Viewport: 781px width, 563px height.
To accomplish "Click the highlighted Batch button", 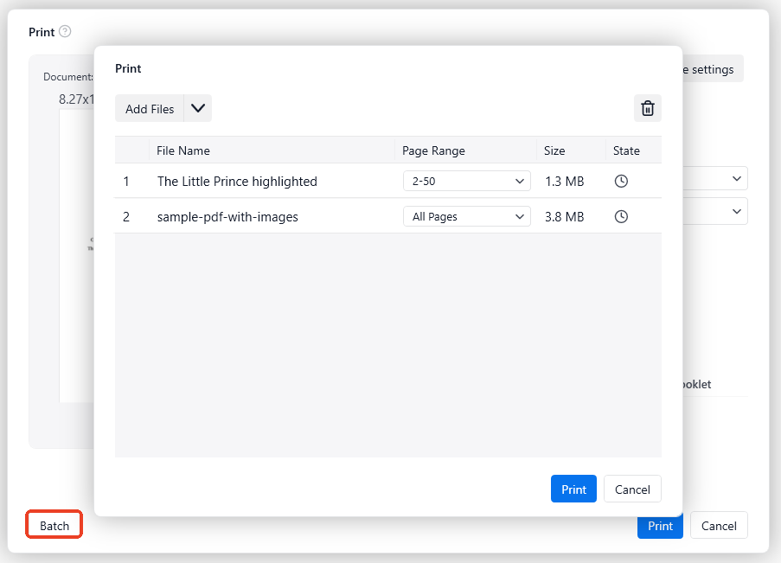I will 54,525.
